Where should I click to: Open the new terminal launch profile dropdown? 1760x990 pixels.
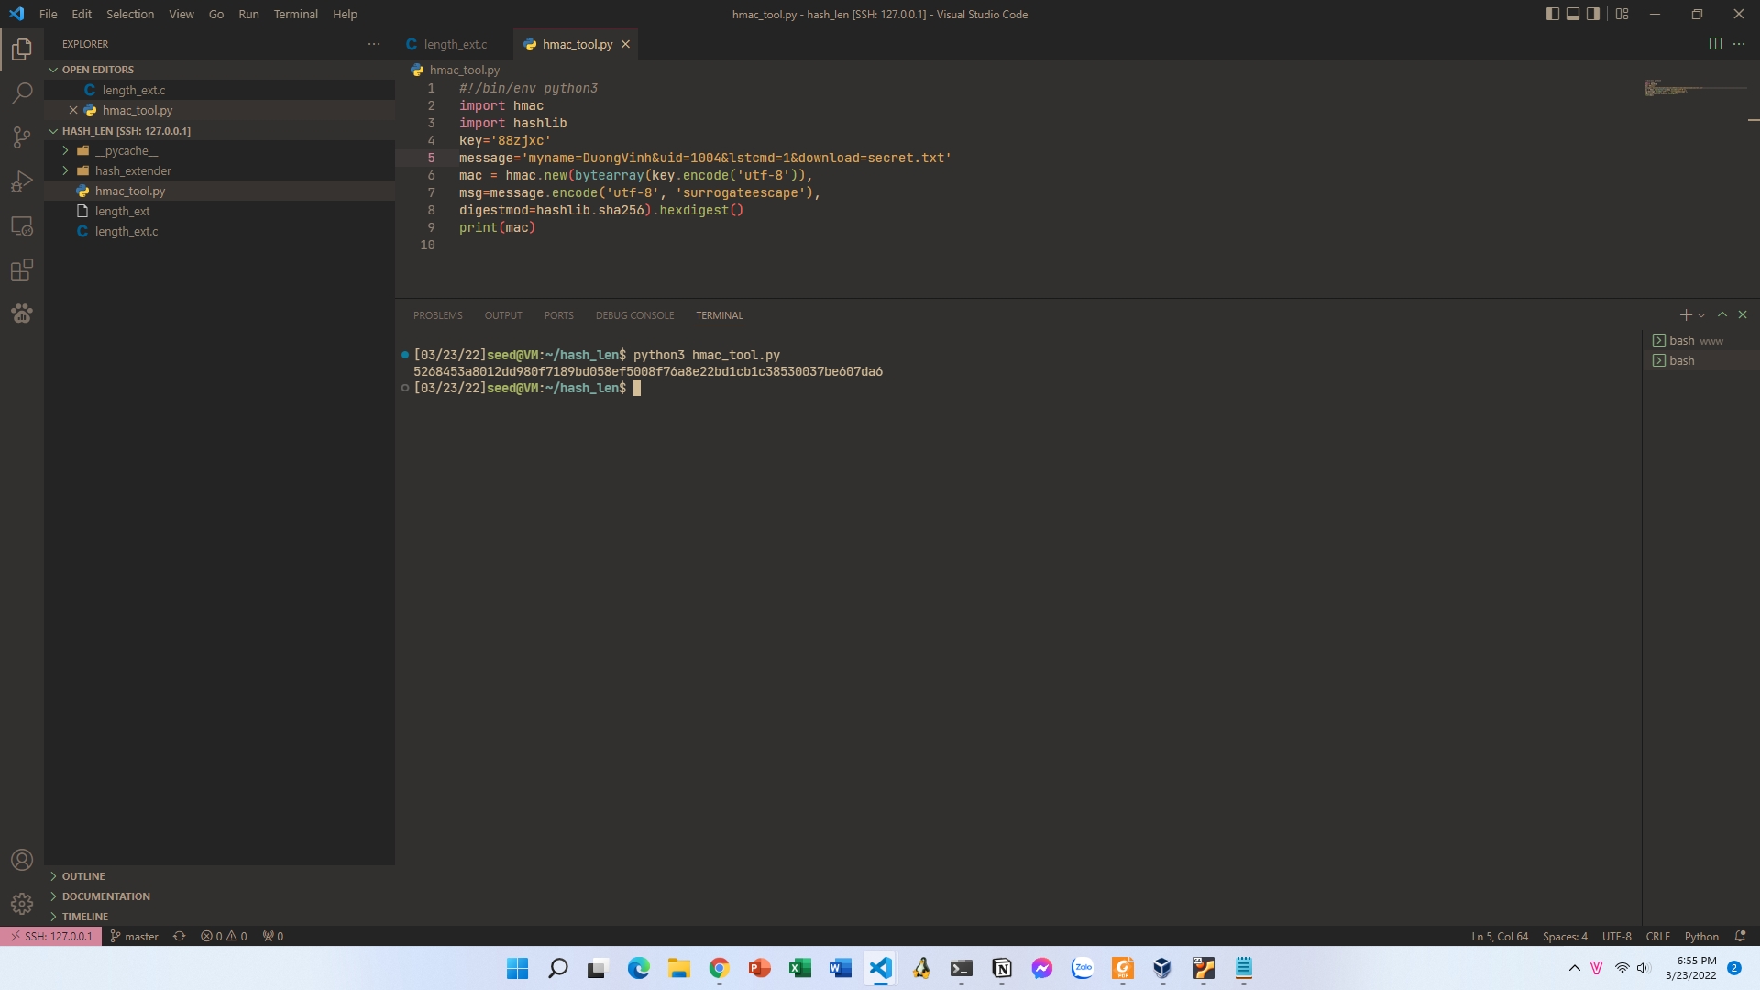pos(1702,315)
